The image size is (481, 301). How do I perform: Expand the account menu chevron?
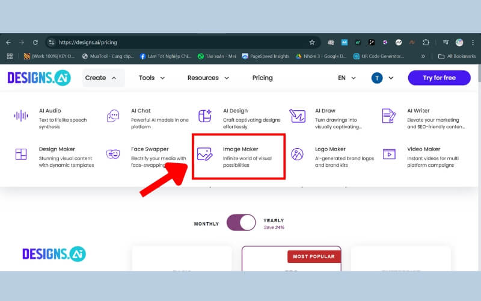pyautogui.click(x=391, y=78)
